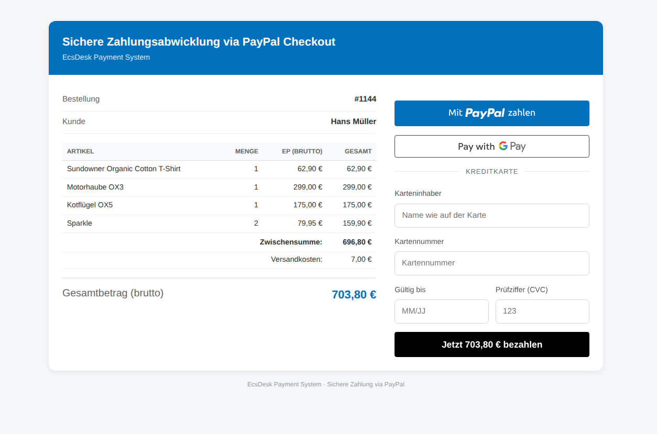Click the 'GESAMT' column header
Image resolution: width=657 pixels, height=434 pixels.
coord(358,151)
